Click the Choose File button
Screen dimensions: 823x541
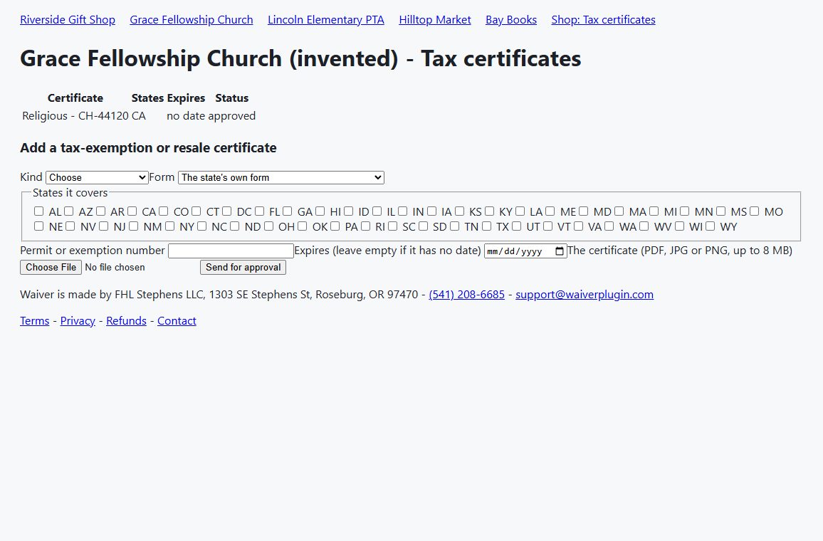click(51, 267)
